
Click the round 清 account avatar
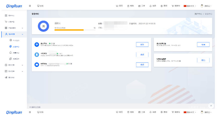tap(43, 26)
